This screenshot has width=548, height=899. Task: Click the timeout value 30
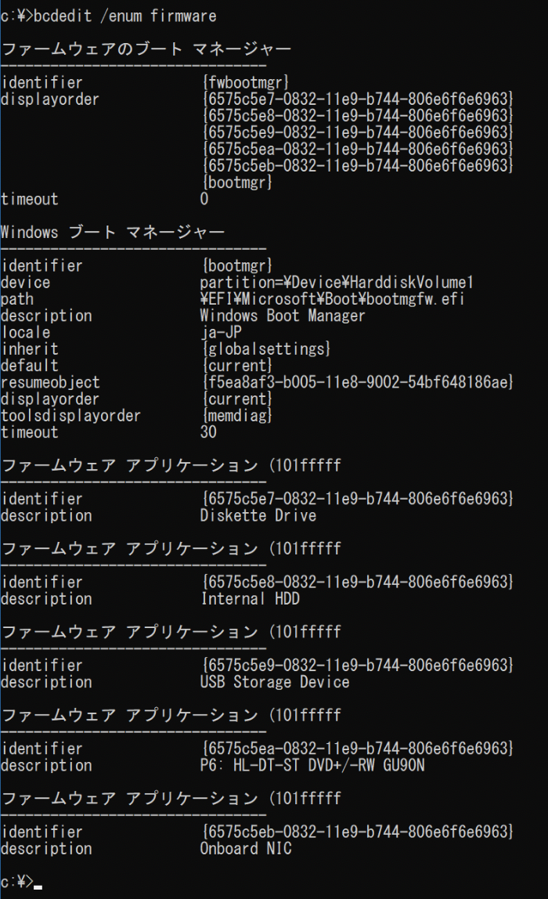tap(208, 432)
